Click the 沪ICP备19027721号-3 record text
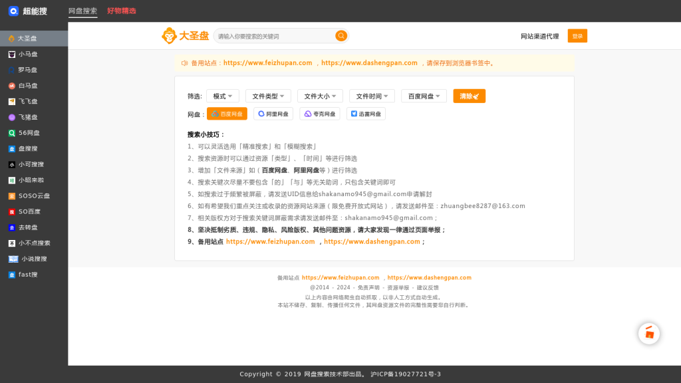Viewport: 681px width, 383px height. (x=406, y=374)
